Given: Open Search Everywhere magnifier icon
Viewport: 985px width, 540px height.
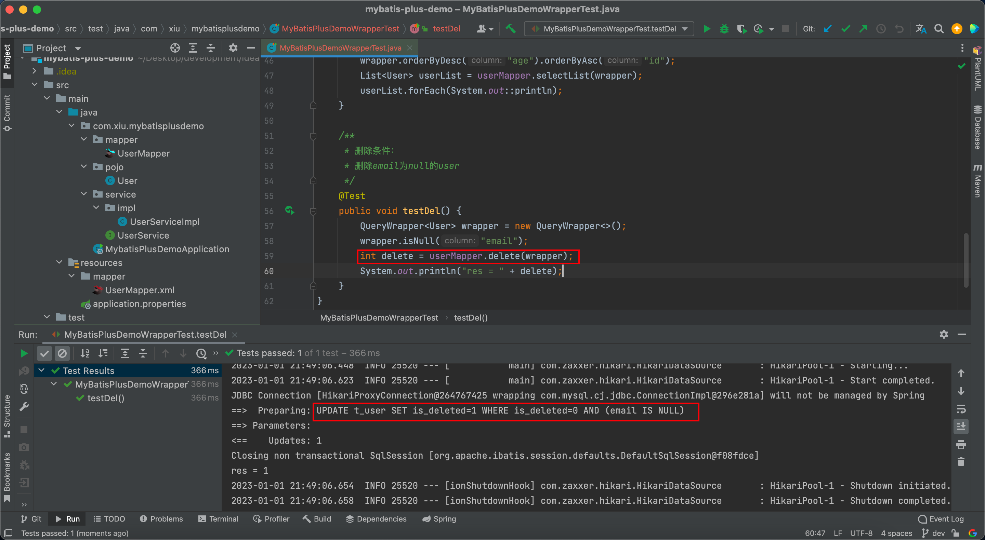Looking at the screenshot, I should pyautogui.click(x=939, y=29).
